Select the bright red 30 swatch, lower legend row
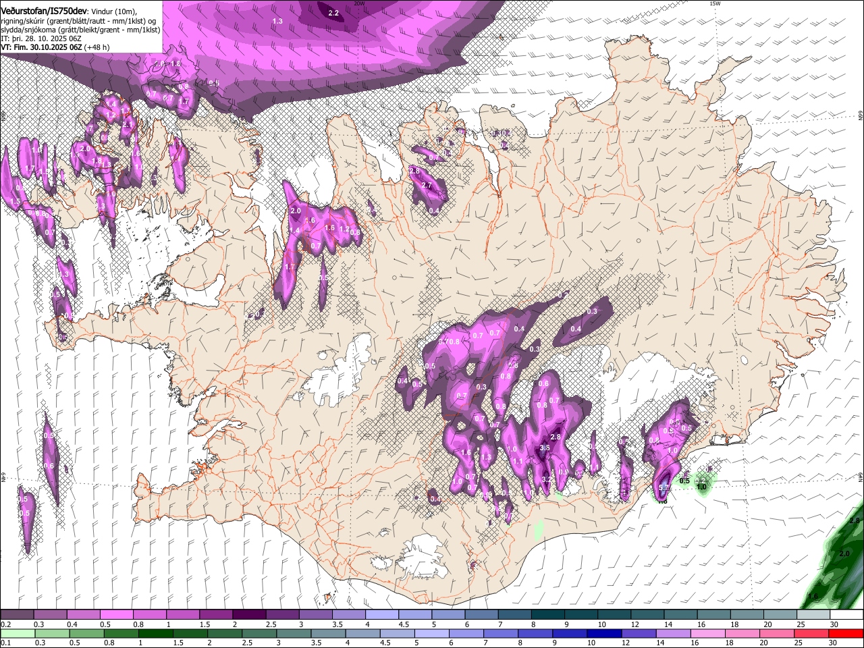Viewport: 864px width, 648px height. (x=847, y=634)
